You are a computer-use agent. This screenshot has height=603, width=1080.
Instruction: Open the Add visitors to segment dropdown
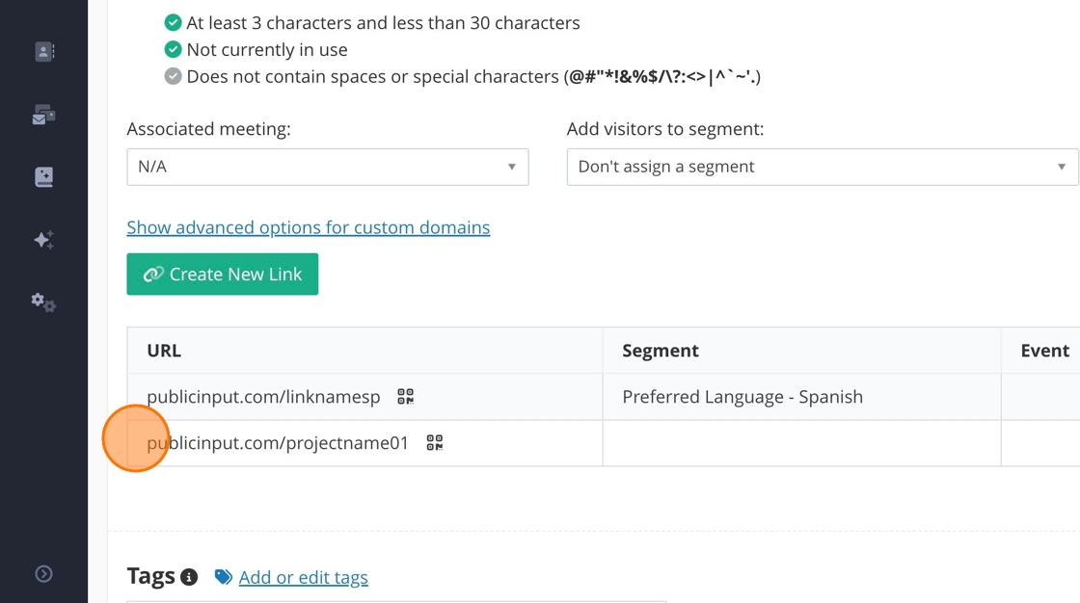(822, 167)
